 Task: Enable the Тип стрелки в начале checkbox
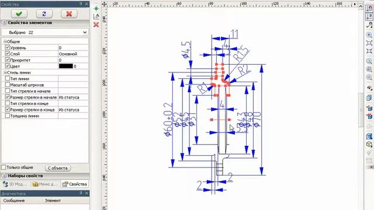click(x=8, y=91)
